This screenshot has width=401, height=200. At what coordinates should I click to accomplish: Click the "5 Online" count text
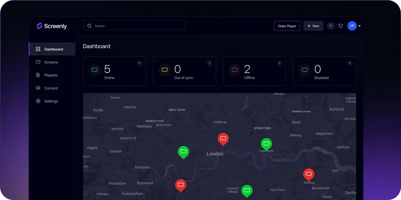click(x=109, y=72)
